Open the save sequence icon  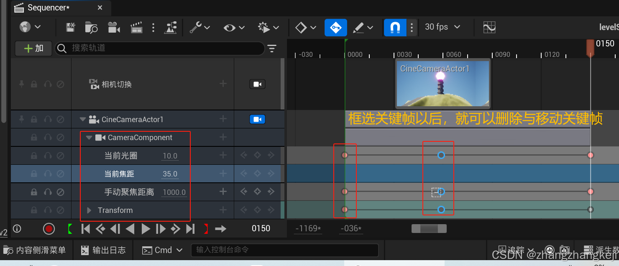tap(70, 27)
